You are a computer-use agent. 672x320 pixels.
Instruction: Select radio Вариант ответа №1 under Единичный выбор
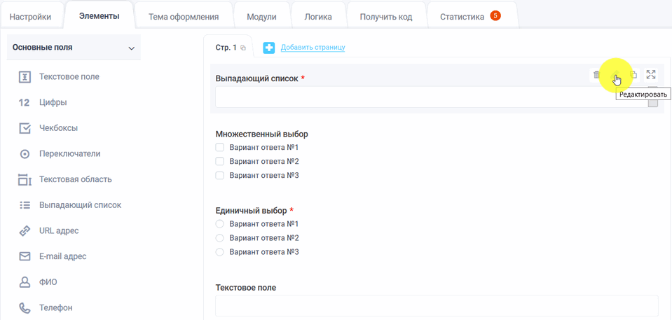pyautogui.click(x=220, y=224)
